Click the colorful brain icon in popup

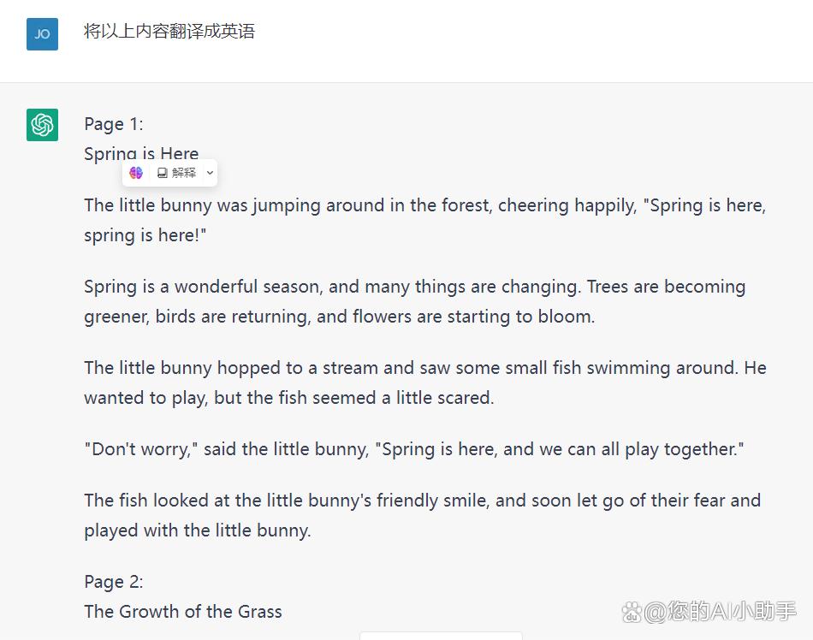136,173
